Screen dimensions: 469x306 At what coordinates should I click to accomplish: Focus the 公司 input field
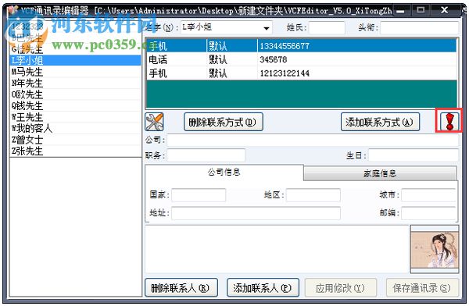313,141
